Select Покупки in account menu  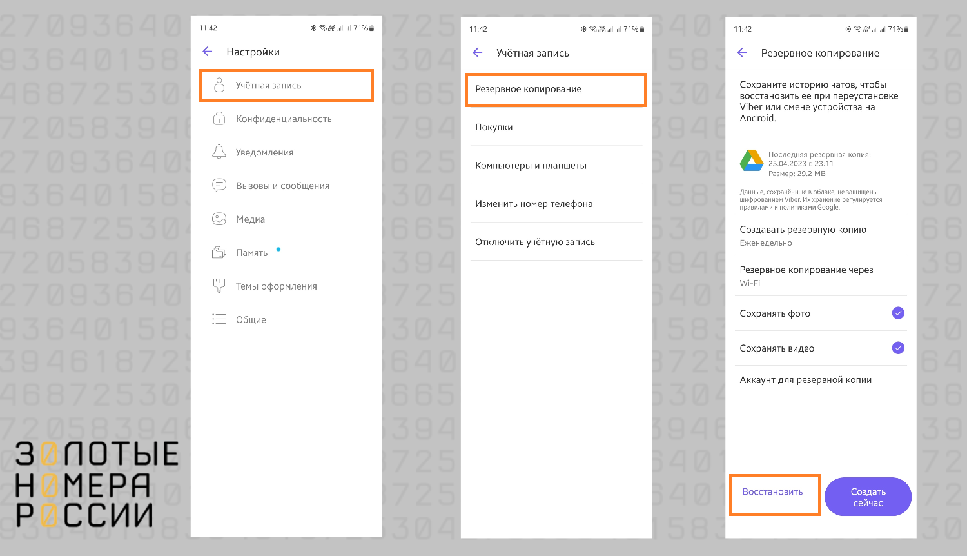[x=556, y=127]
